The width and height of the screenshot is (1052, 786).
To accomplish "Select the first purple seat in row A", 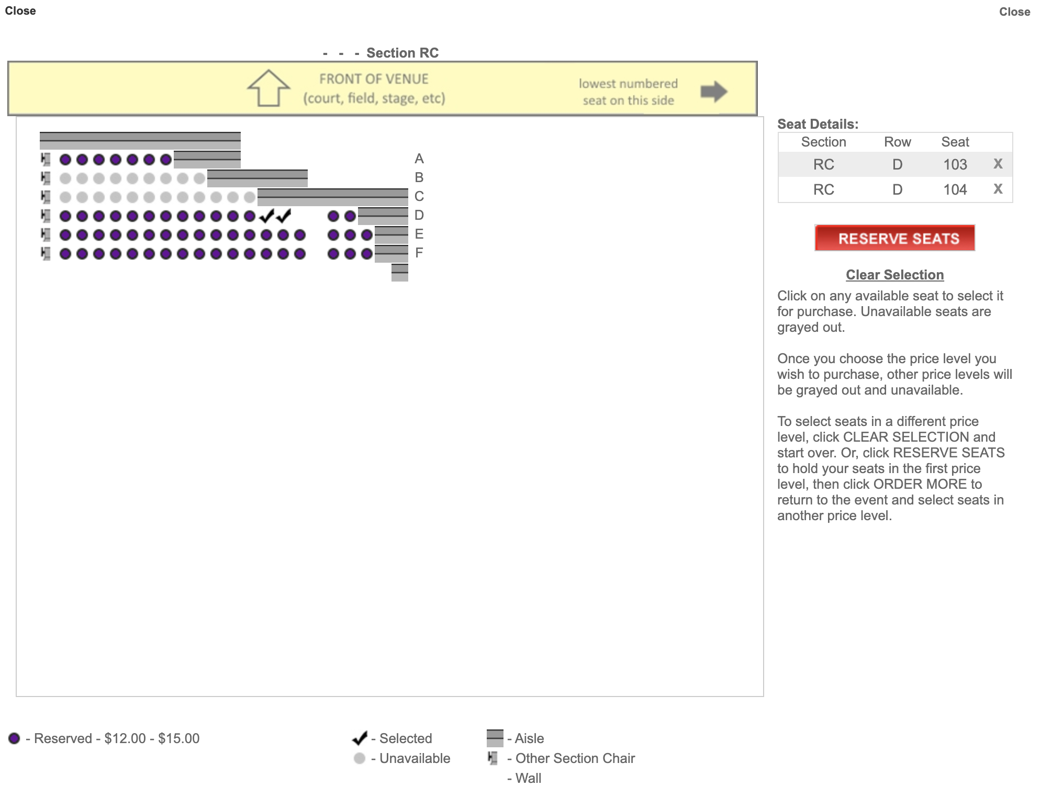I will tap(65, 160).
